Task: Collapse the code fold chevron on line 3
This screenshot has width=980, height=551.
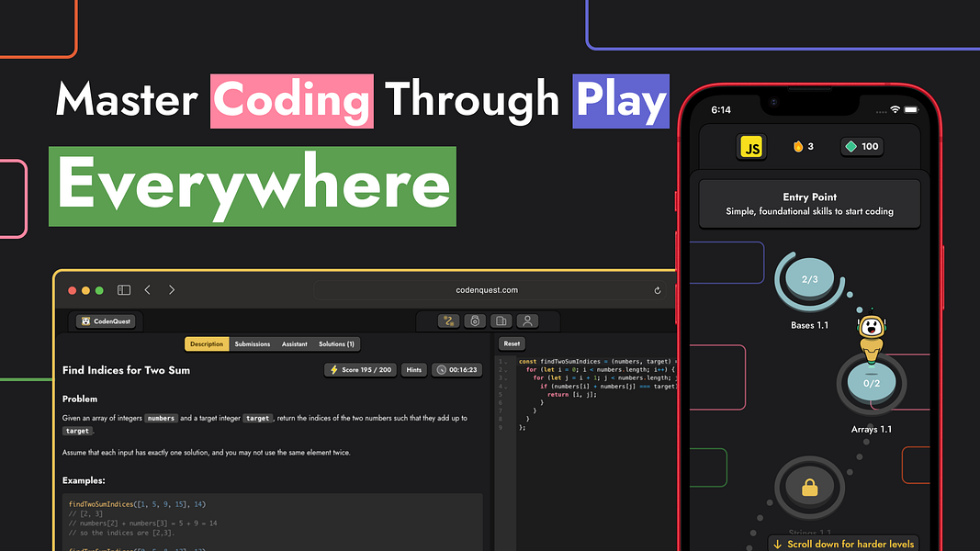Action: 505,377
